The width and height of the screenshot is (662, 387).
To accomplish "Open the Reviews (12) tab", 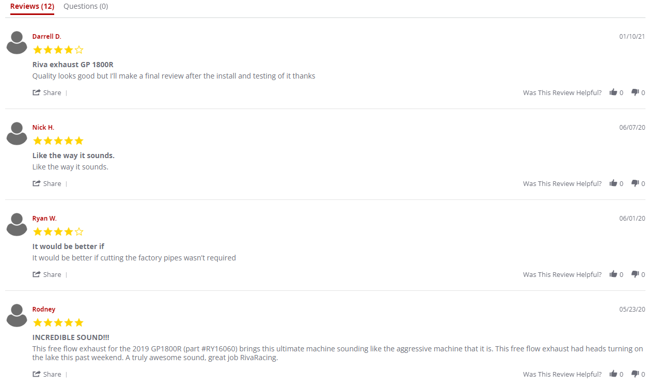I will pos(32,6).
